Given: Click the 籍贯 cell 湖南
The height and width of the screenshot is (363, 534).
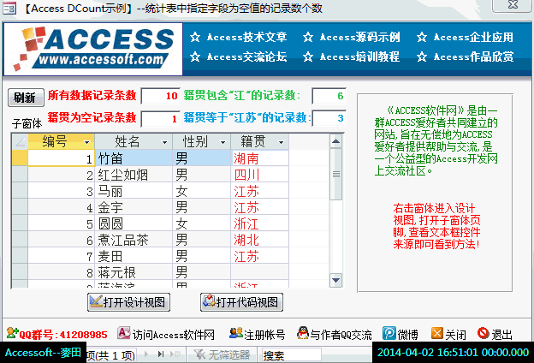Looking at the screenshot, I should coord(260,158).
